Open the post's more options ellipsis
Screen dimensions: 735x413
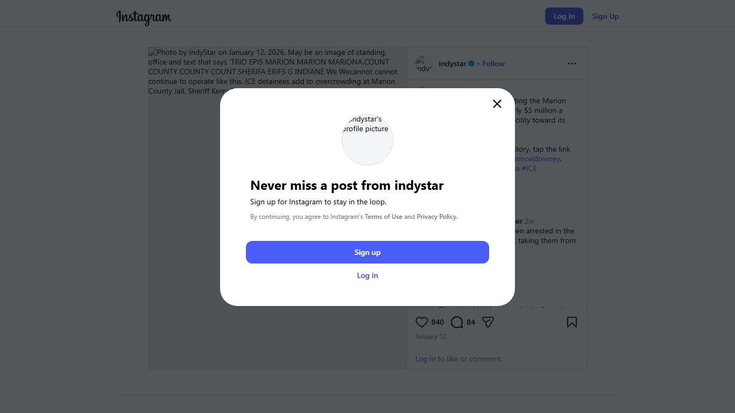tap(571, 63)
